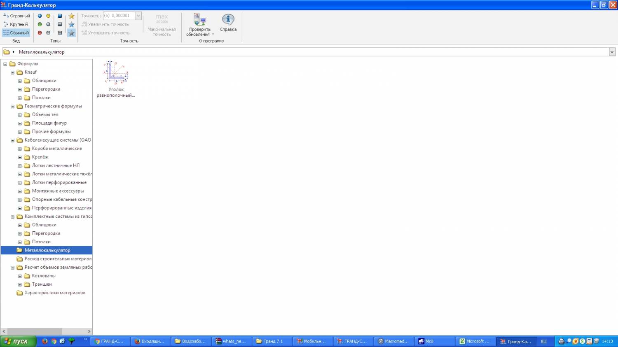Apply the green circle theme
This screenshot has width=618, height=347.
(40, 24)
